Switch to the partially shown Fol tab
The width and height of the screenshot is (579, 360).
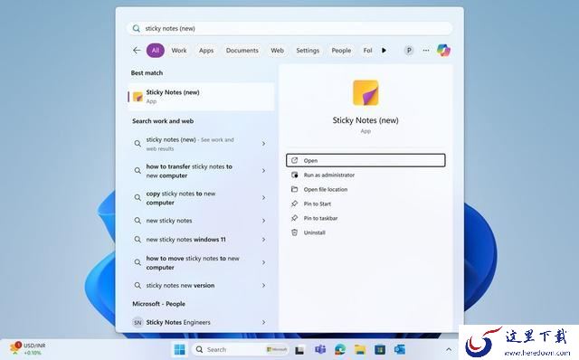point(368,51)
